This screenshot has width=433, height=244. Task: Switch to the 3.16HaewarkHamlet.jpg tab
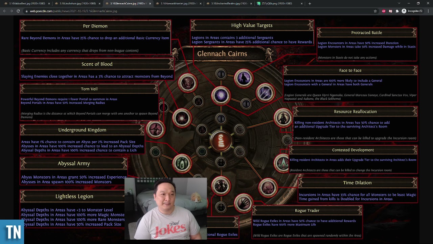(178, 3)
